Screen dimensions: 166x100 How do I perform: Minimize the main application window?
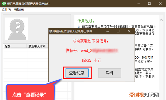[x=139, y=4]
